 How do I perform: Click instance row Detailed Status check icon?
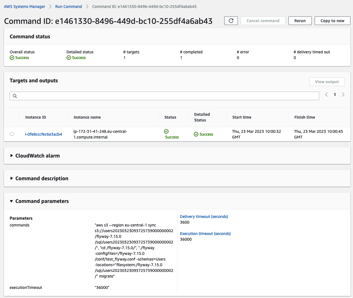point(196,134)
